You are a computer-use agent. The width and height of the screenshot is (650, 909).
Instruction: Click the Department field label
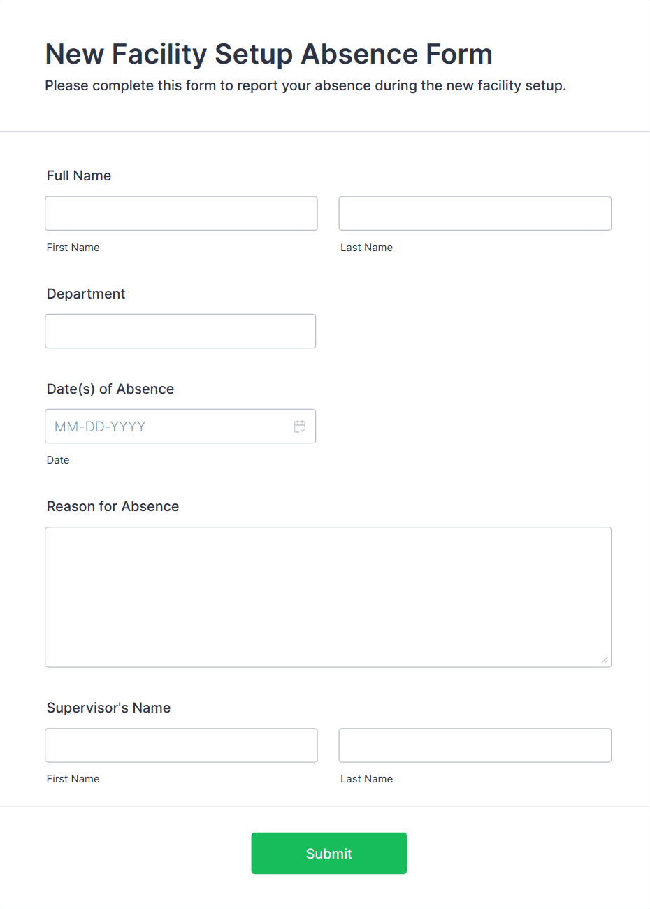point(86,294)
